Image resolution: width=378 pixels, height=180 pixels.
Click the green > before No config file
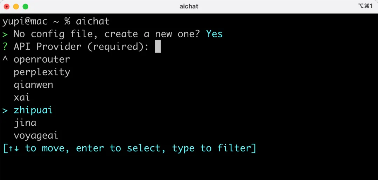tap(5, 34)
